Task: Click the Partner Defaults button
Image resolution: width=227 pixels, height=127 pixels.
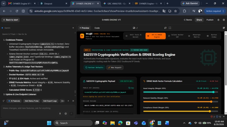Action: [x=94, y=68]
